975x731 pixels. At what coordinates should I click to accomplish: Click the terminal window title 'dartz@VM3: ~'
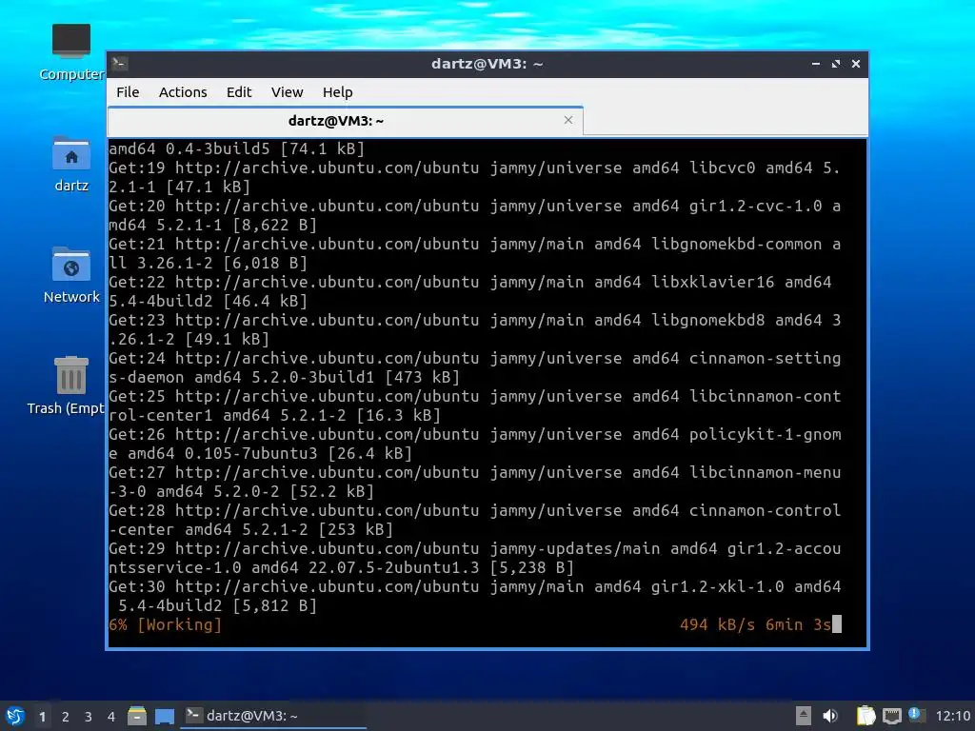[487, 64]
